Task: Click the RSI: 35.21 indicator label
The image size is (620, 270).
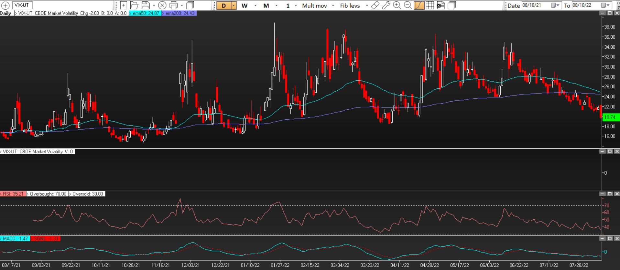Action: point(13,194)
